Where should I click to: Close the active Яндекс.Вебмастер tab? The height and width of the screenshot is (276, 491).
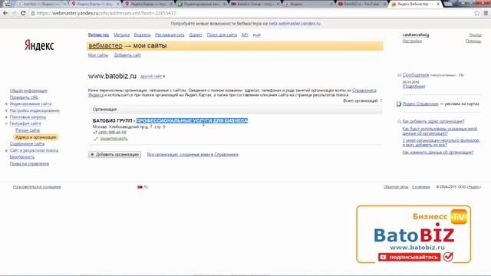pyautogui.click(x=438, y=4)
